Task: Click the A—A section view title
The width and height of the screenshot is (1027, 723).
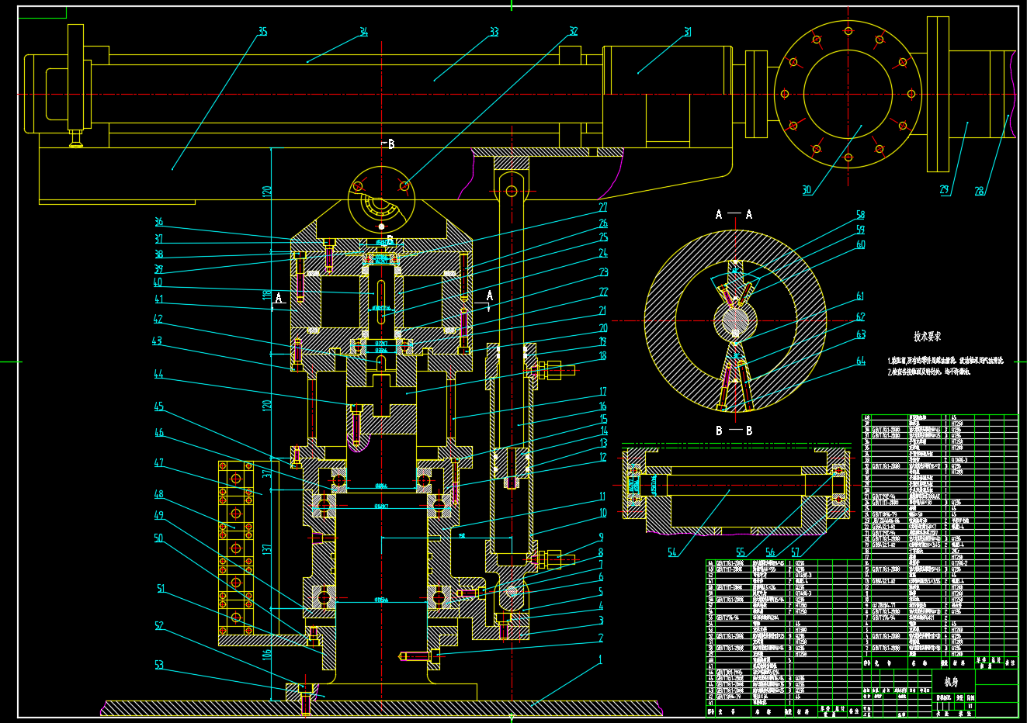Action: tap(734, 214)
